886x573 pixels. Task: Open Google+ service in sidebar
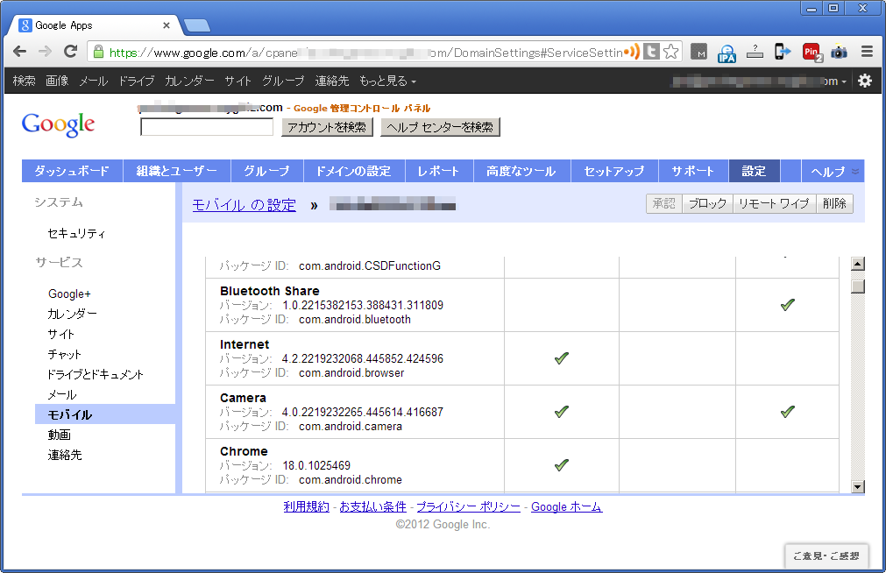pos(69,294)
